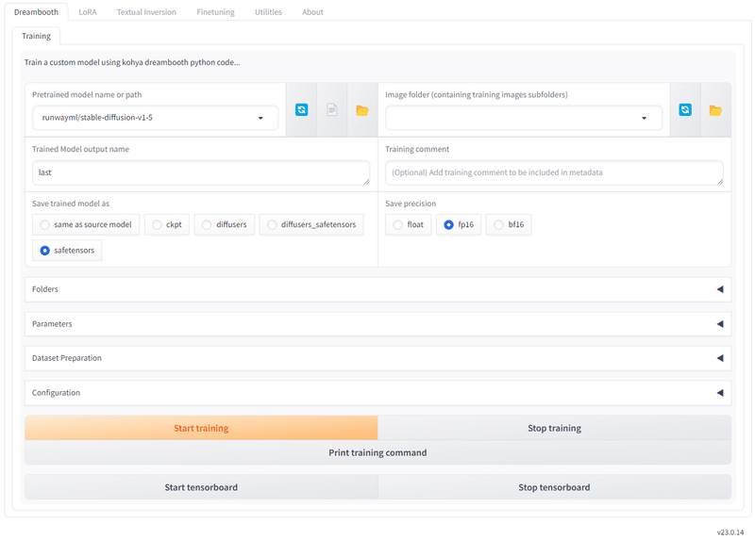Open the Image folder dropdown
Screen dimensions: 755x540
[x=524, y=118]
